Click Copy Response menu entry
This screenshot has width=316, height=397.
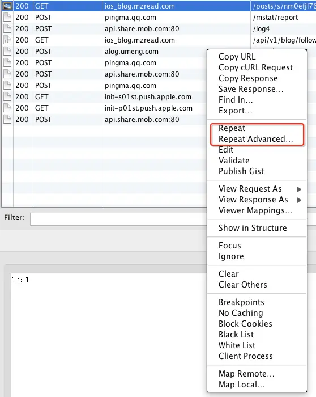click(248, 78)
